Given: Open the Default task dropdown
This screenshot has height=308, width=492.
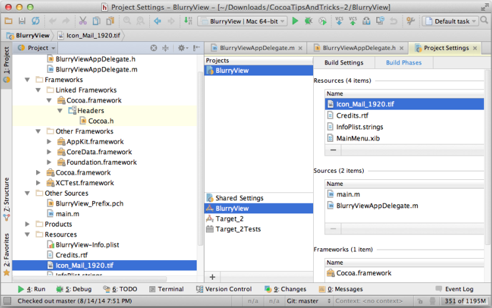Looking at the screenshot, I should click(451, 21).
